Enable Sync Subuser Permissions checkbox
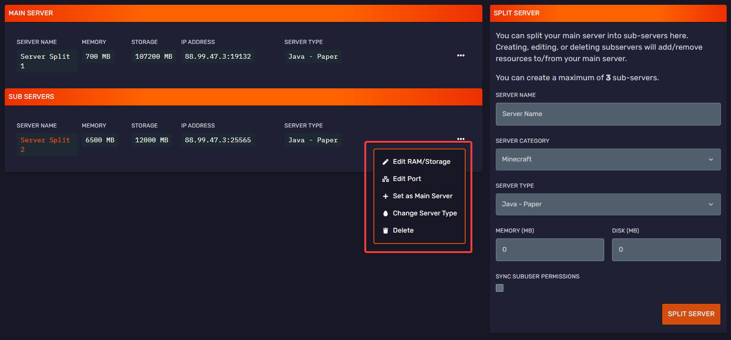Image resolution: width=731 pixels, height=340 pixels. 500,288
